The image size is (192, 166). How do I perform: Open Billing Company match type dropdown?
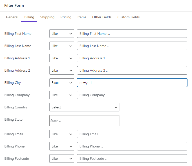tap(62, 95)
